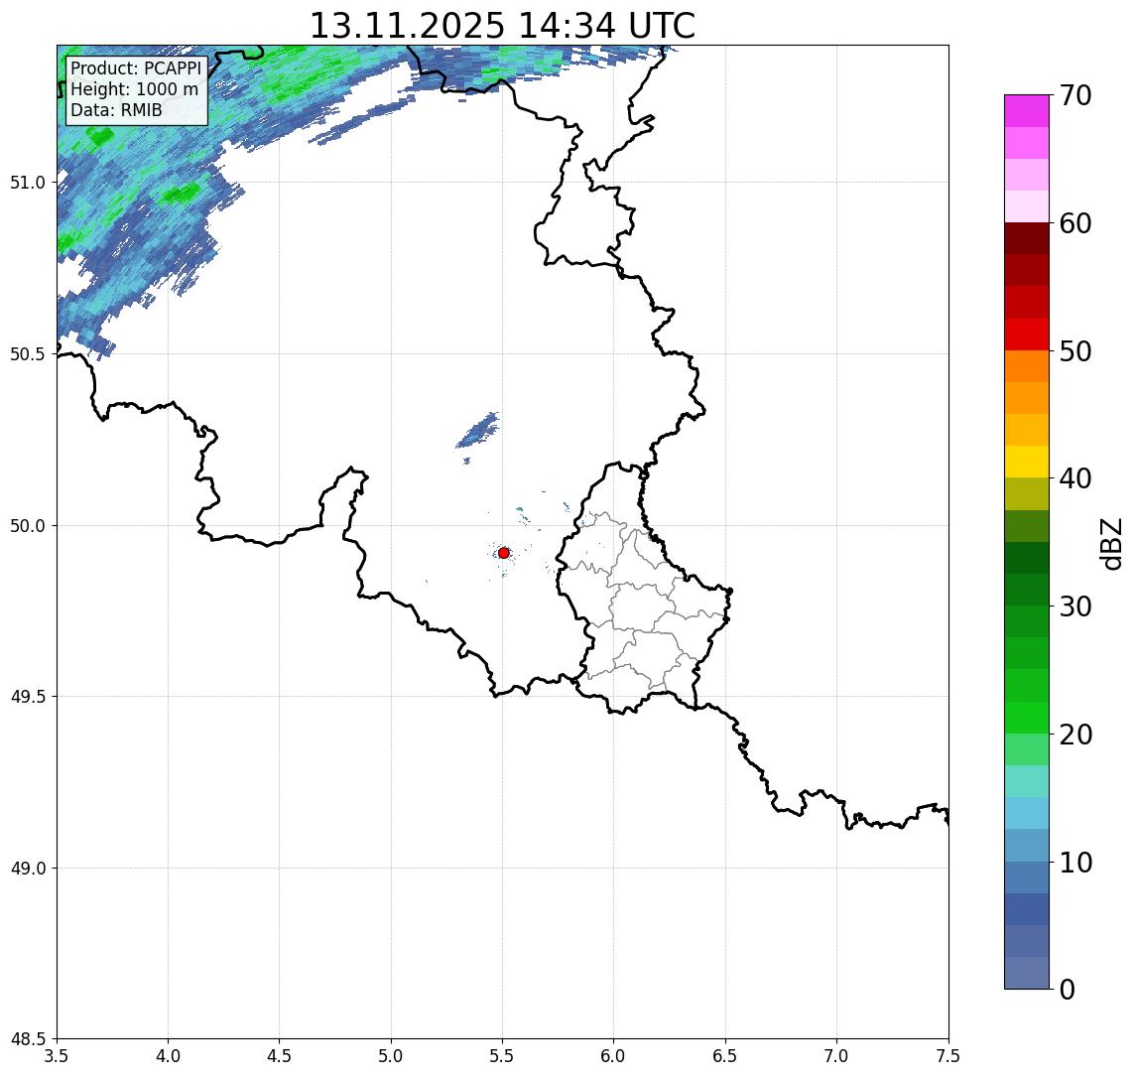Screen dimensions: 1136x1076
Task: Click the latitude label 49.0
Action: pyautogui.click(x=28, y=868)
